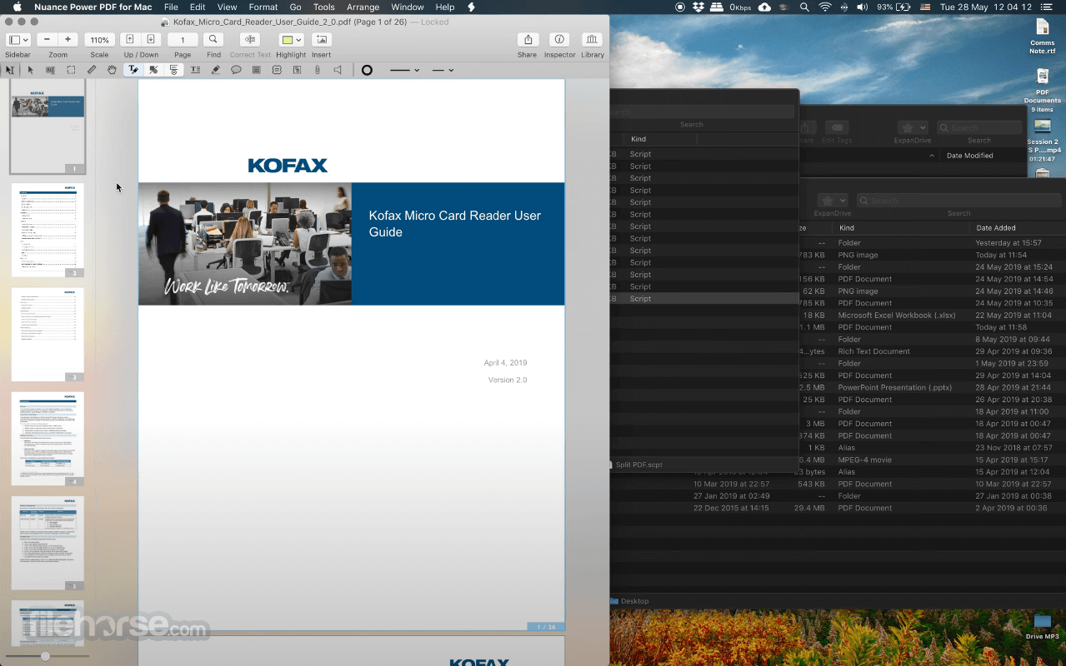Screen dimensions: 1066x666
Task: Zoom out with the minus button
Action: click(48, 40)
